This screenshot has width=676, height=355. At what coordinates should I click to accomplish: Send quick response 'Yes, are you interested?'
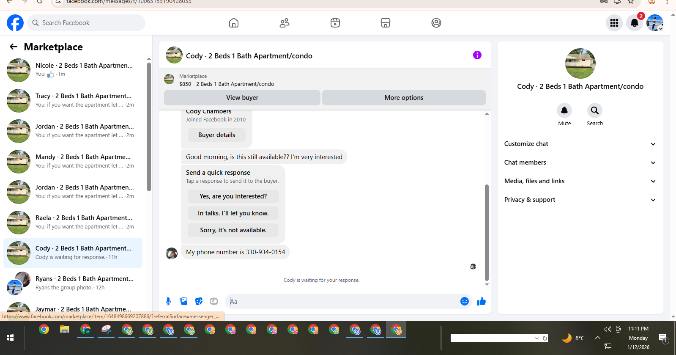[233, 196]
